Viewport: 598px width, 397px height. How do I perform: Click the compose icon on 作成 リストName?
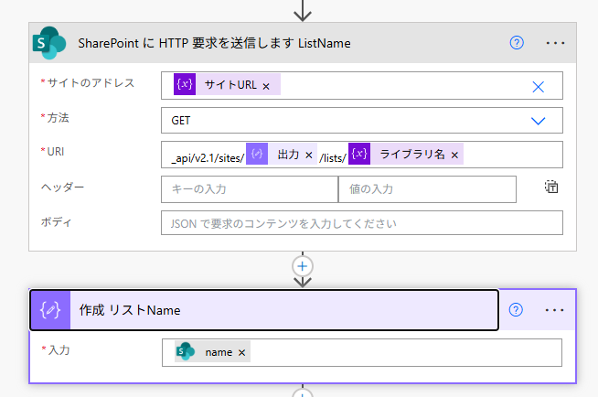coord(52,310)
